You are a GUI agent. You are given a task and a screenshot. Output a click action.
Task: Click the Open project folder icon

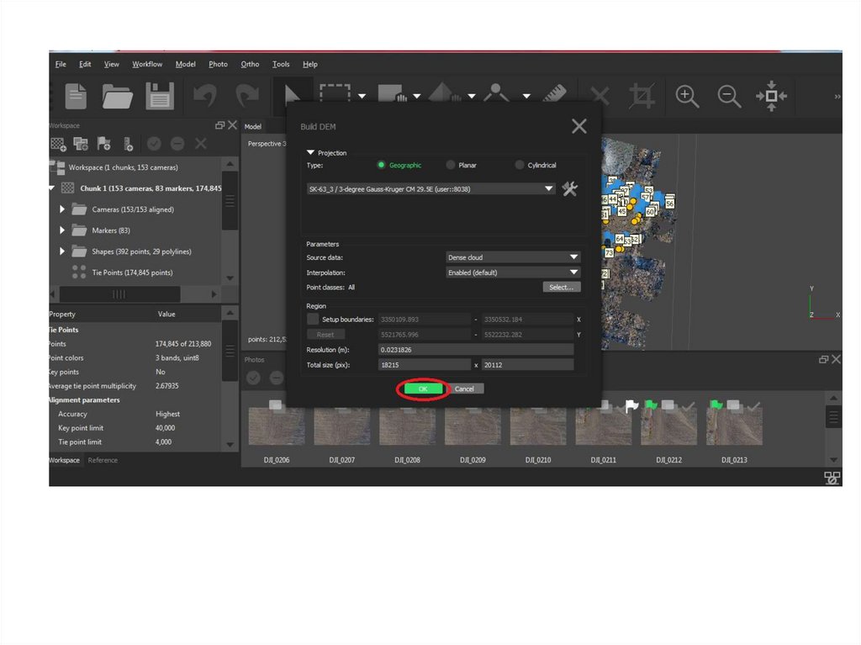point(118,96)
